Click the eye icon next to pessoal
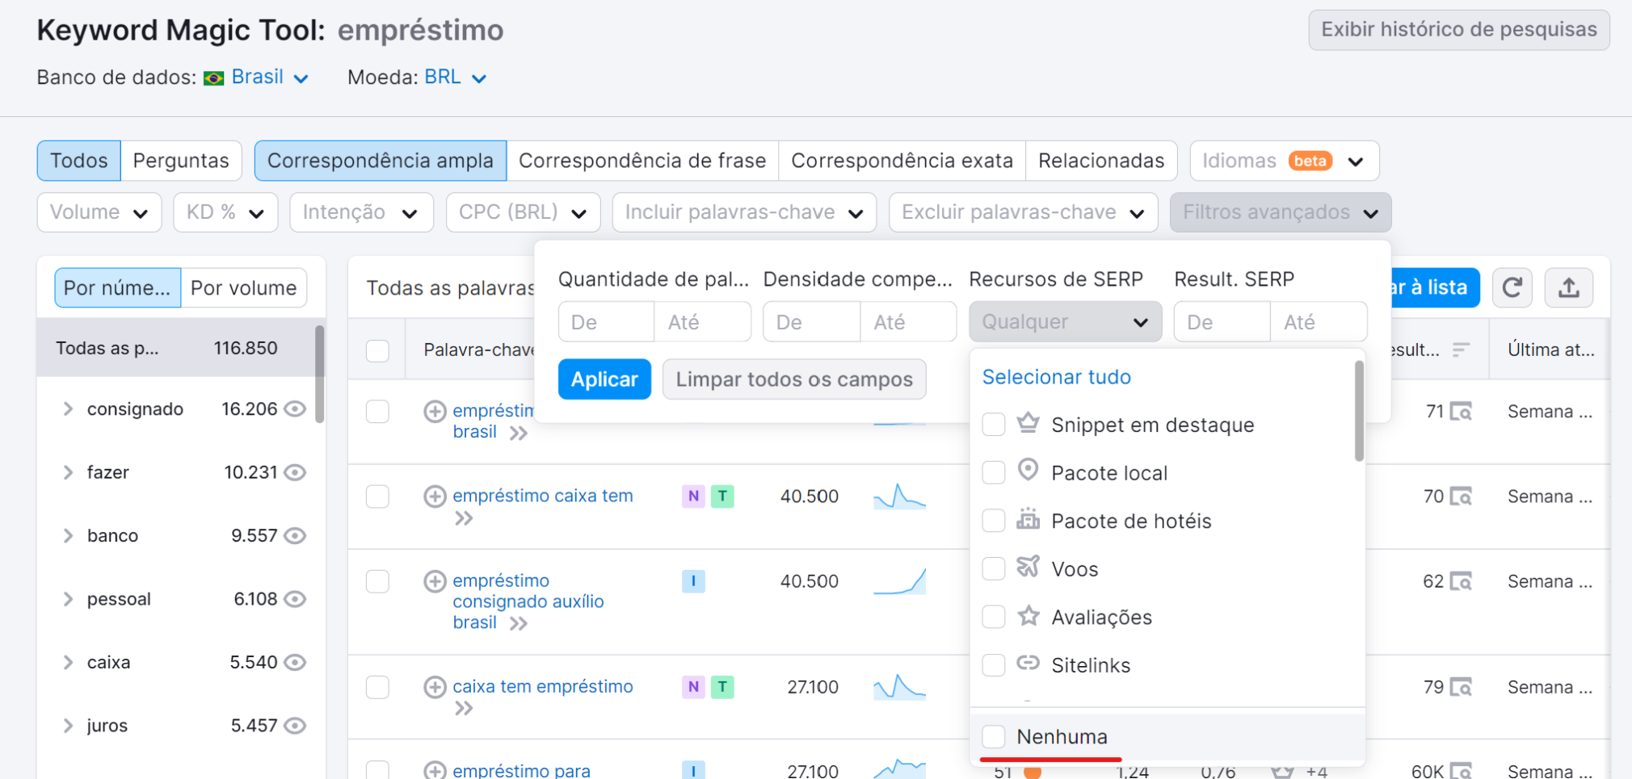Viewport: 1632px width, 779px height. (296, 599)
